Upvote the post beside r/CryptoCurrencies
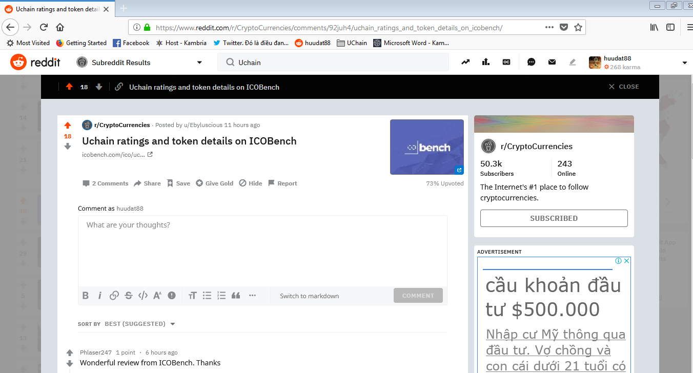This screenshot has width=693, height=373. point(68,126)
